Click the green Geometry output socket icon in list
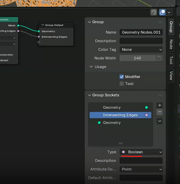This screenshot has width=180, height=184. pyautogui.click(x=147, y=107)
